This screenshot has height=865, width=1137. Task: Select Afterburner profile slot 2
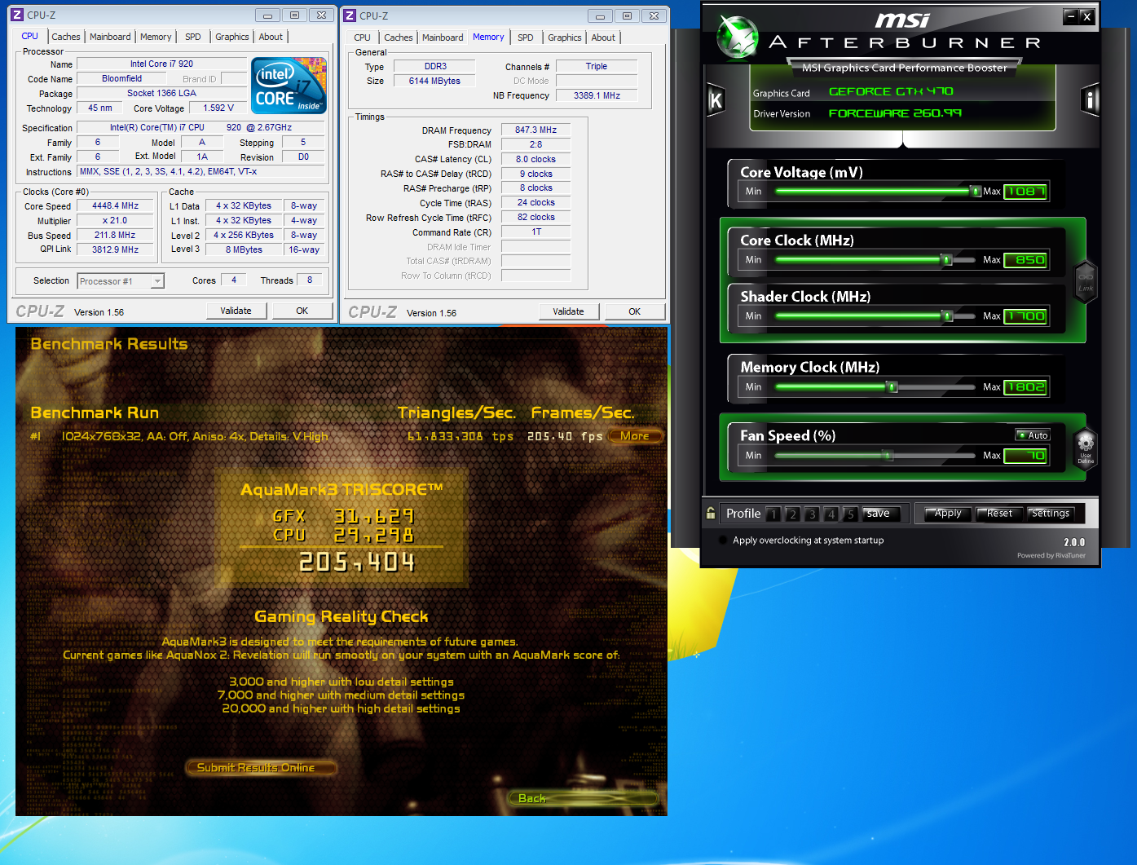[x=792, y=514]
